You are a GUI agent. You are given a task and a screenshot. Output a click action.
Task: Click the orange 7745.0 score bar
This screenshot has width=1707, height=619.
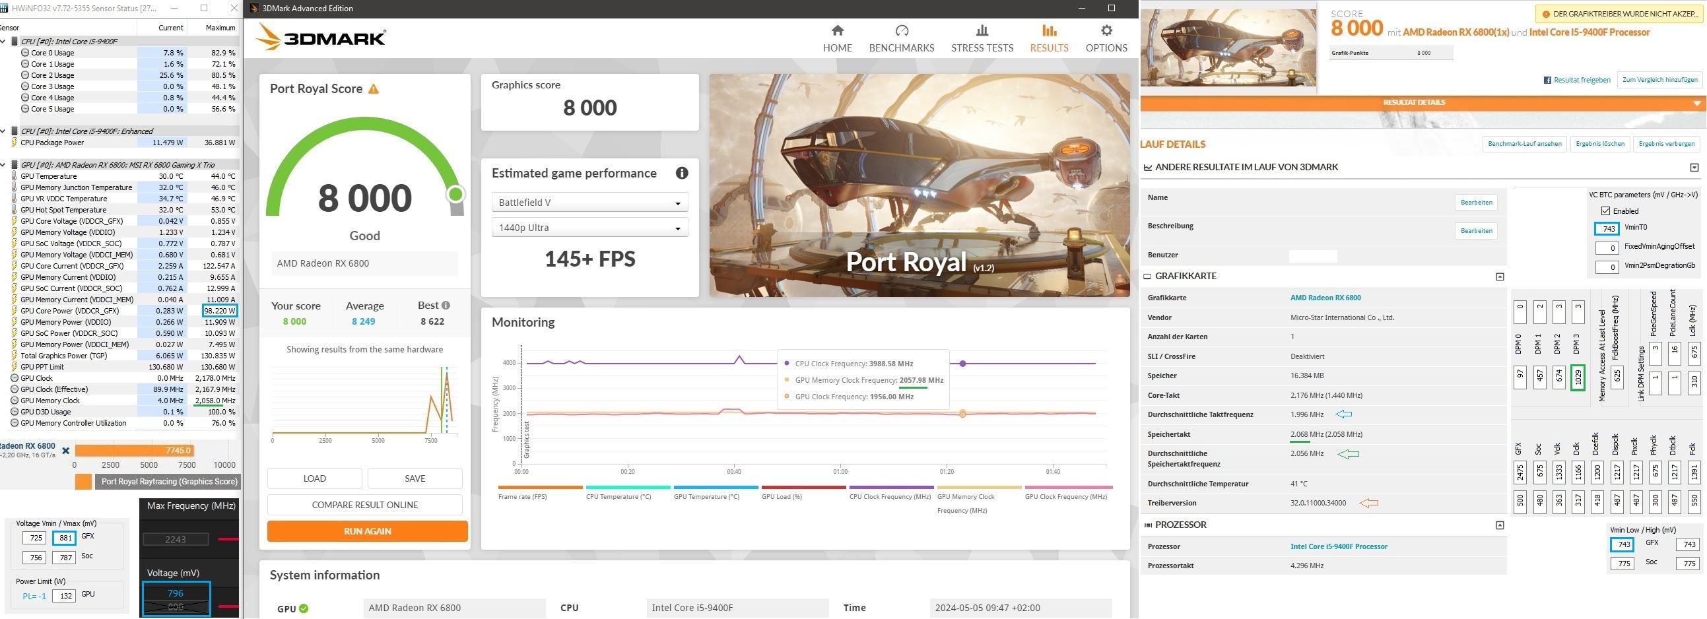[135, 451]
